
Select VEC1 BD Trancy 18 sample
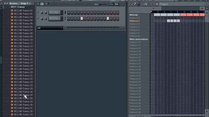click(23, 66)
